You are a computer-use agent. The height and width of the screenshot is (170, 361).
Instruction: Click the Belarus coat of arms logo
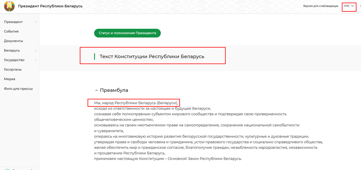tap(9, 6)
